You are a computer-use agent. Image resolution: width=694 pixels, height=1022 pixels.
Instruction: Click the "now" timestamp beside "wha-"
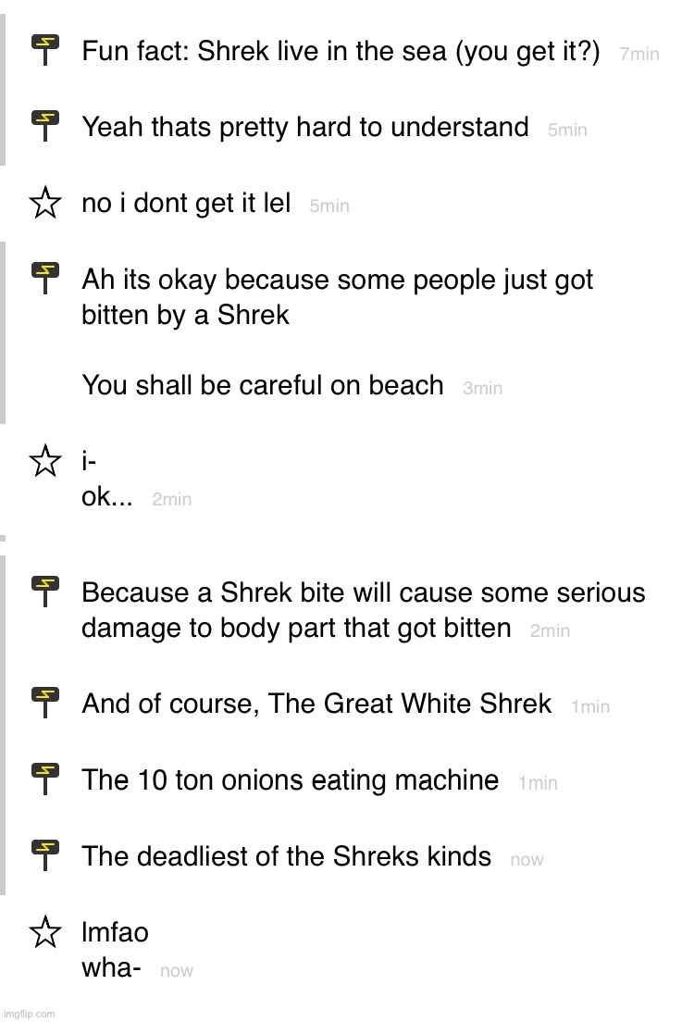176,971
